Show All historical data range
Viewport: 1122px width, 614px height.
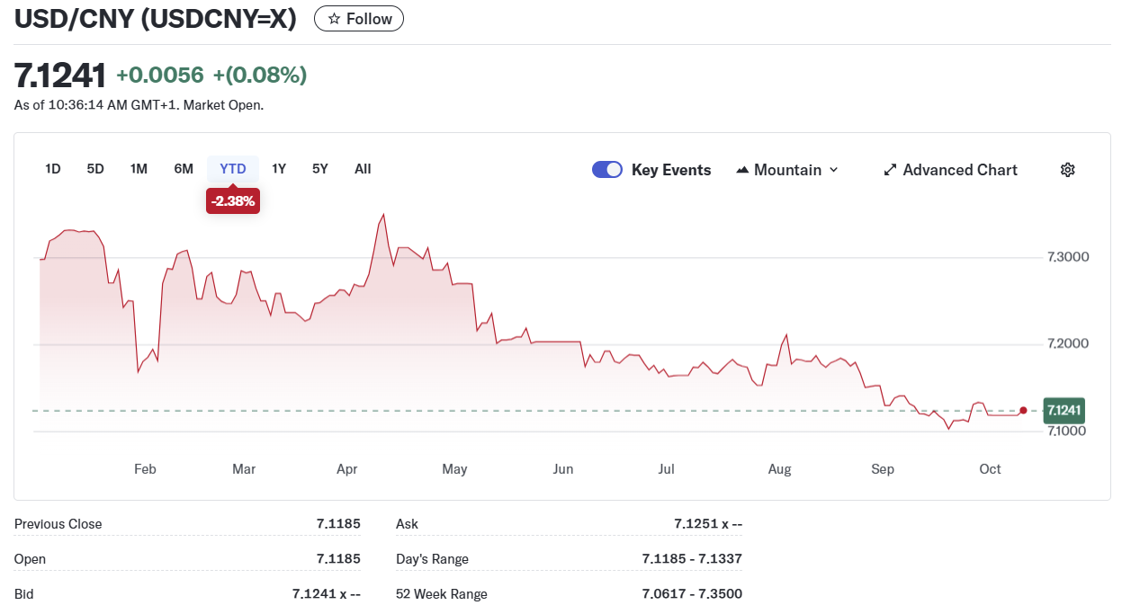pos(363,169)
